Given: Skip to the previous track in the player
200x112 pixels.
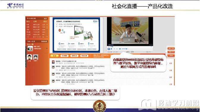Looking at the screenshot, I should click(114, 49).
